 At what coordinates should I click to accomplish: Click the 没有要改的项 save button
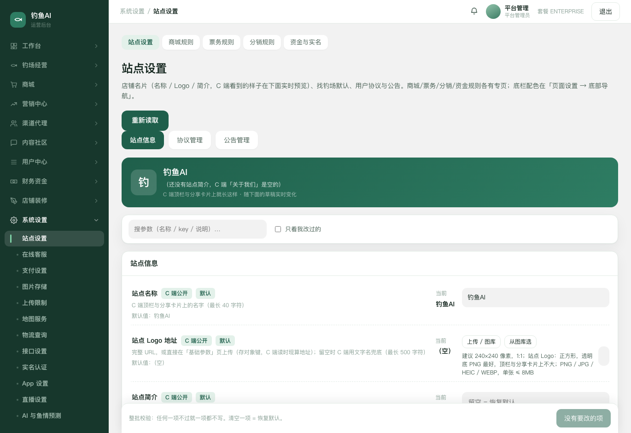584,418
